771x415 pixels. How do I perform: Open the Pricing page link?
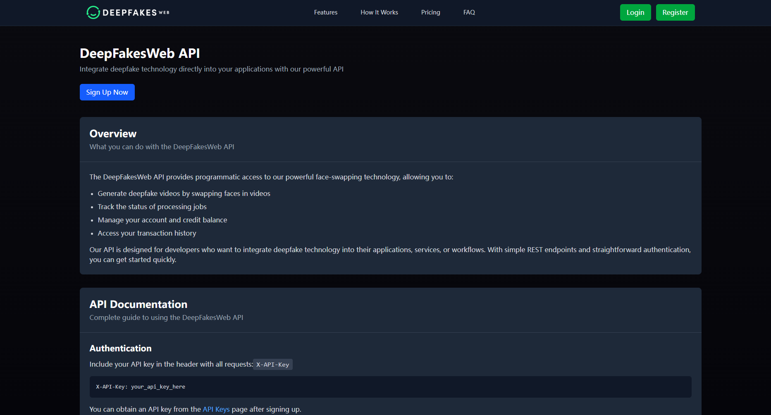coord(430,12)
